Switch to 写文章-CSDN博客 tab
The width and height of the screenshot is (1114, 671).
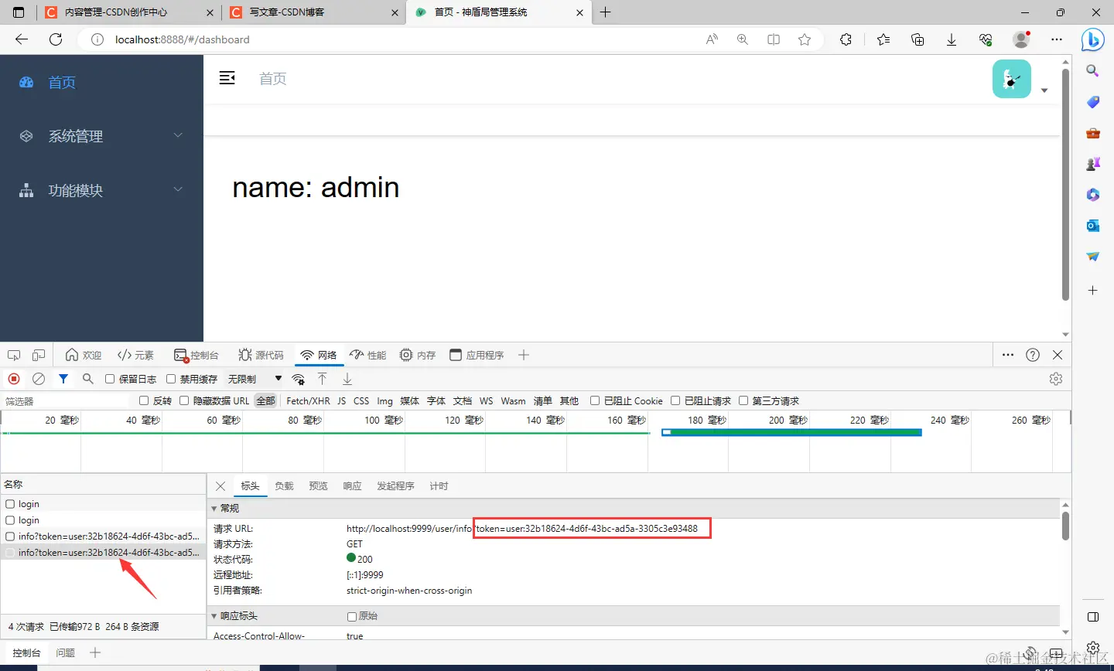pos(313,12)
